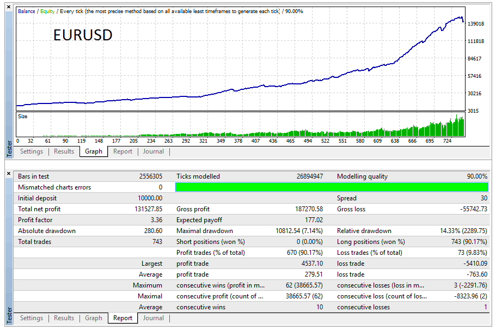This screenshot has width=496, height=330.
Task: Click the Modelling quality label
Action: click(x=362, y=176)
